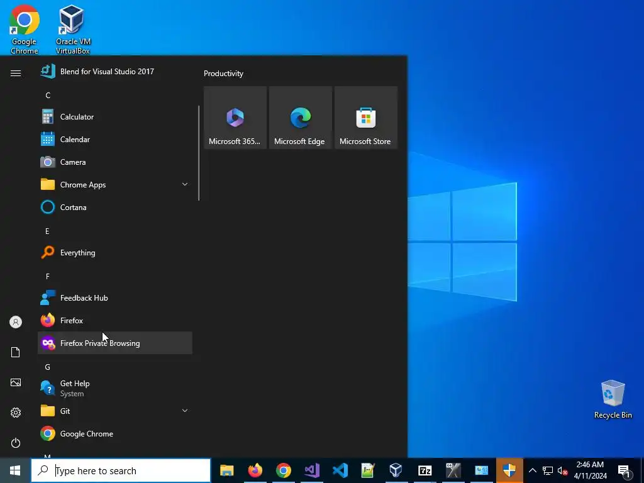Show hidden system tray icons

click(532, 470)
